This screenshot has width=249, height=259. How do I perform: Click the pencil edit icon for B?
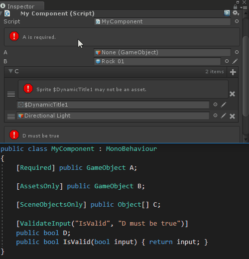[x=235, y=61]
